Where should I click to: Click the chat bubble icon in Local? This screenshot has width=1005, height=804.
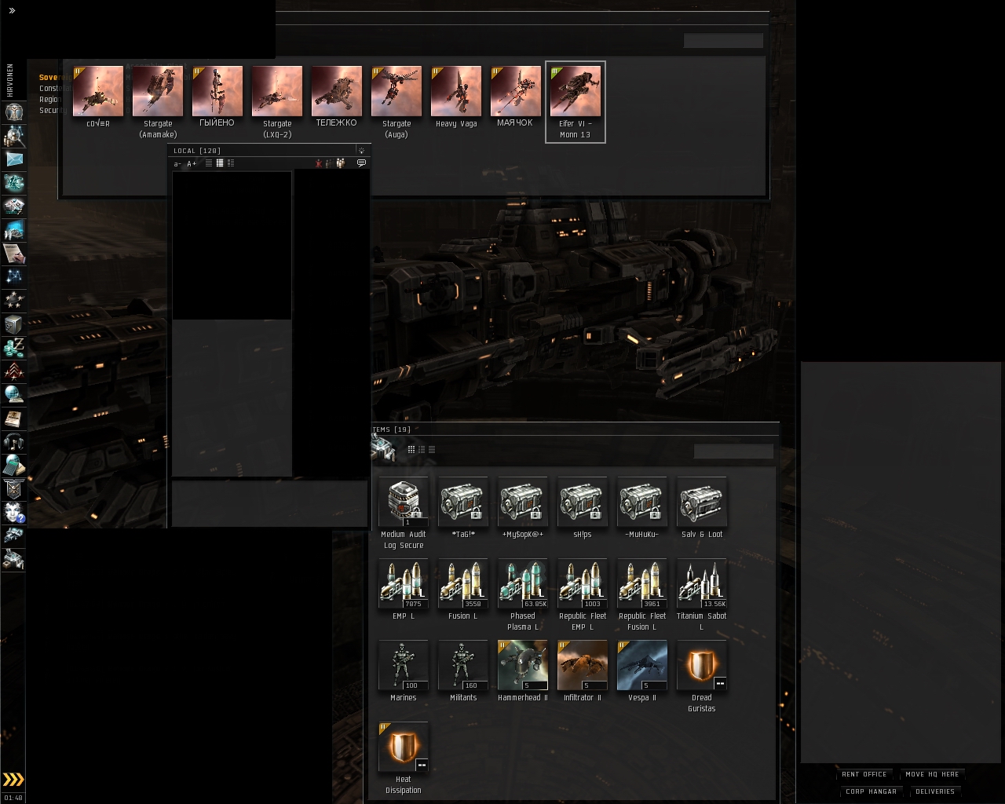(361, 163)
